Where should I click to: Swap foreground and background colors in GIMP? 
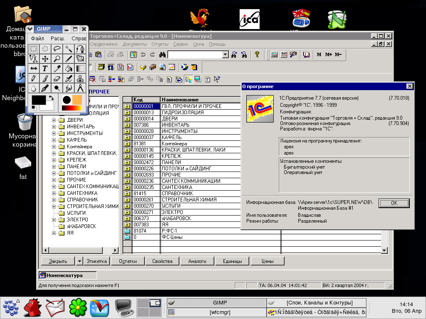51,98
